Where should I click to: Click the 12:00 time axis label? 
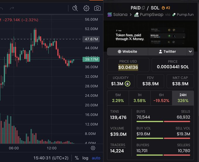52,148
